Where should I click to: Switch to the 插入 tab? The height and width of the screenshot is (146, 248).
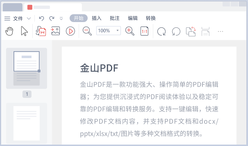coord(97,18)
